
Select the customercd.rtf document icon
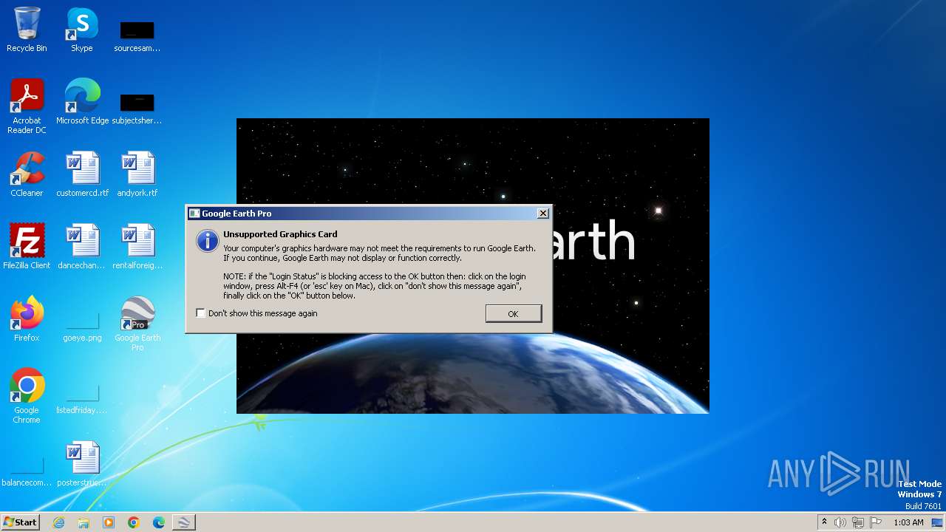tap(82, 174)
